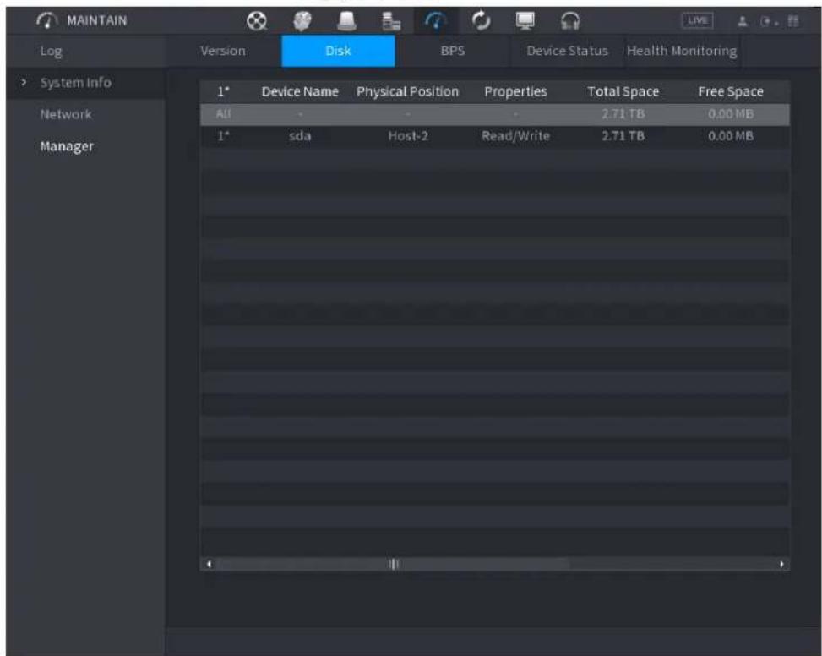Click the Properties column header
Viewport: 822px width, 656px height.
[x=515, y=92]
